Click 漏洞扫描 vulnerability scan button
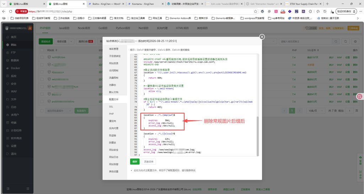The image size is (364, 194). (86, 41)
